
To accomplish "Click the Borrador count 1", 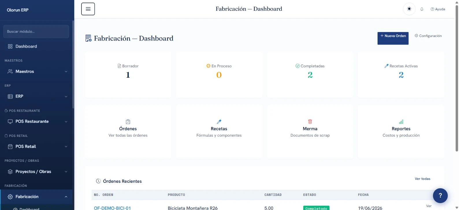I will click(128, 75).
